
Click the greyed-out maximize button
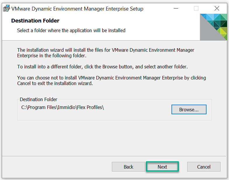point(196,8)
